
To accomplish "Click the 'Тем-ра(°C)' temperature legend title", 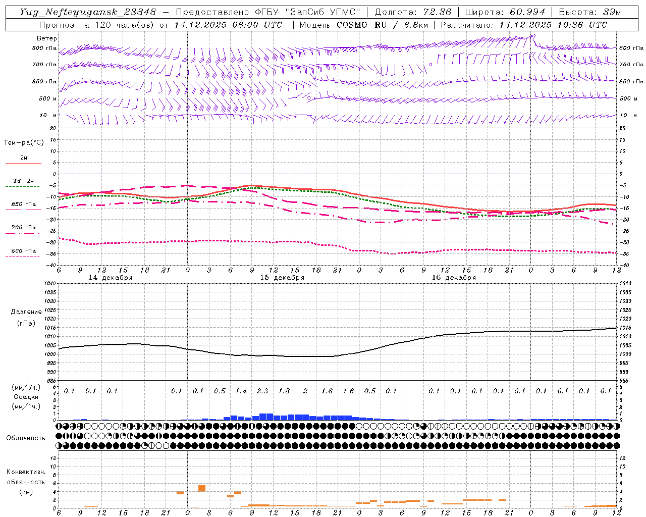I will coord(24,143).
